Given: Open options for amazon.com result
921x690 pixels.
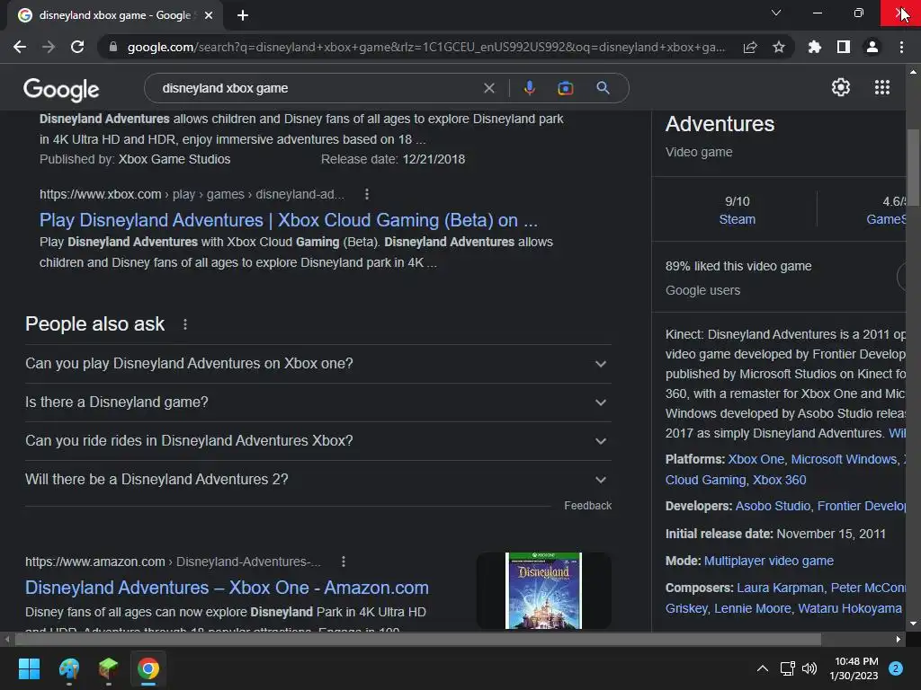Looking at the screenshot, I should pyautogui.click(x=344, y=562).
